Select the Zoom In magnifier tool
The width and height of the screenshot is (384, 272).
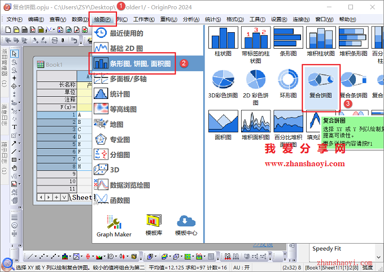tap(14, 62)
